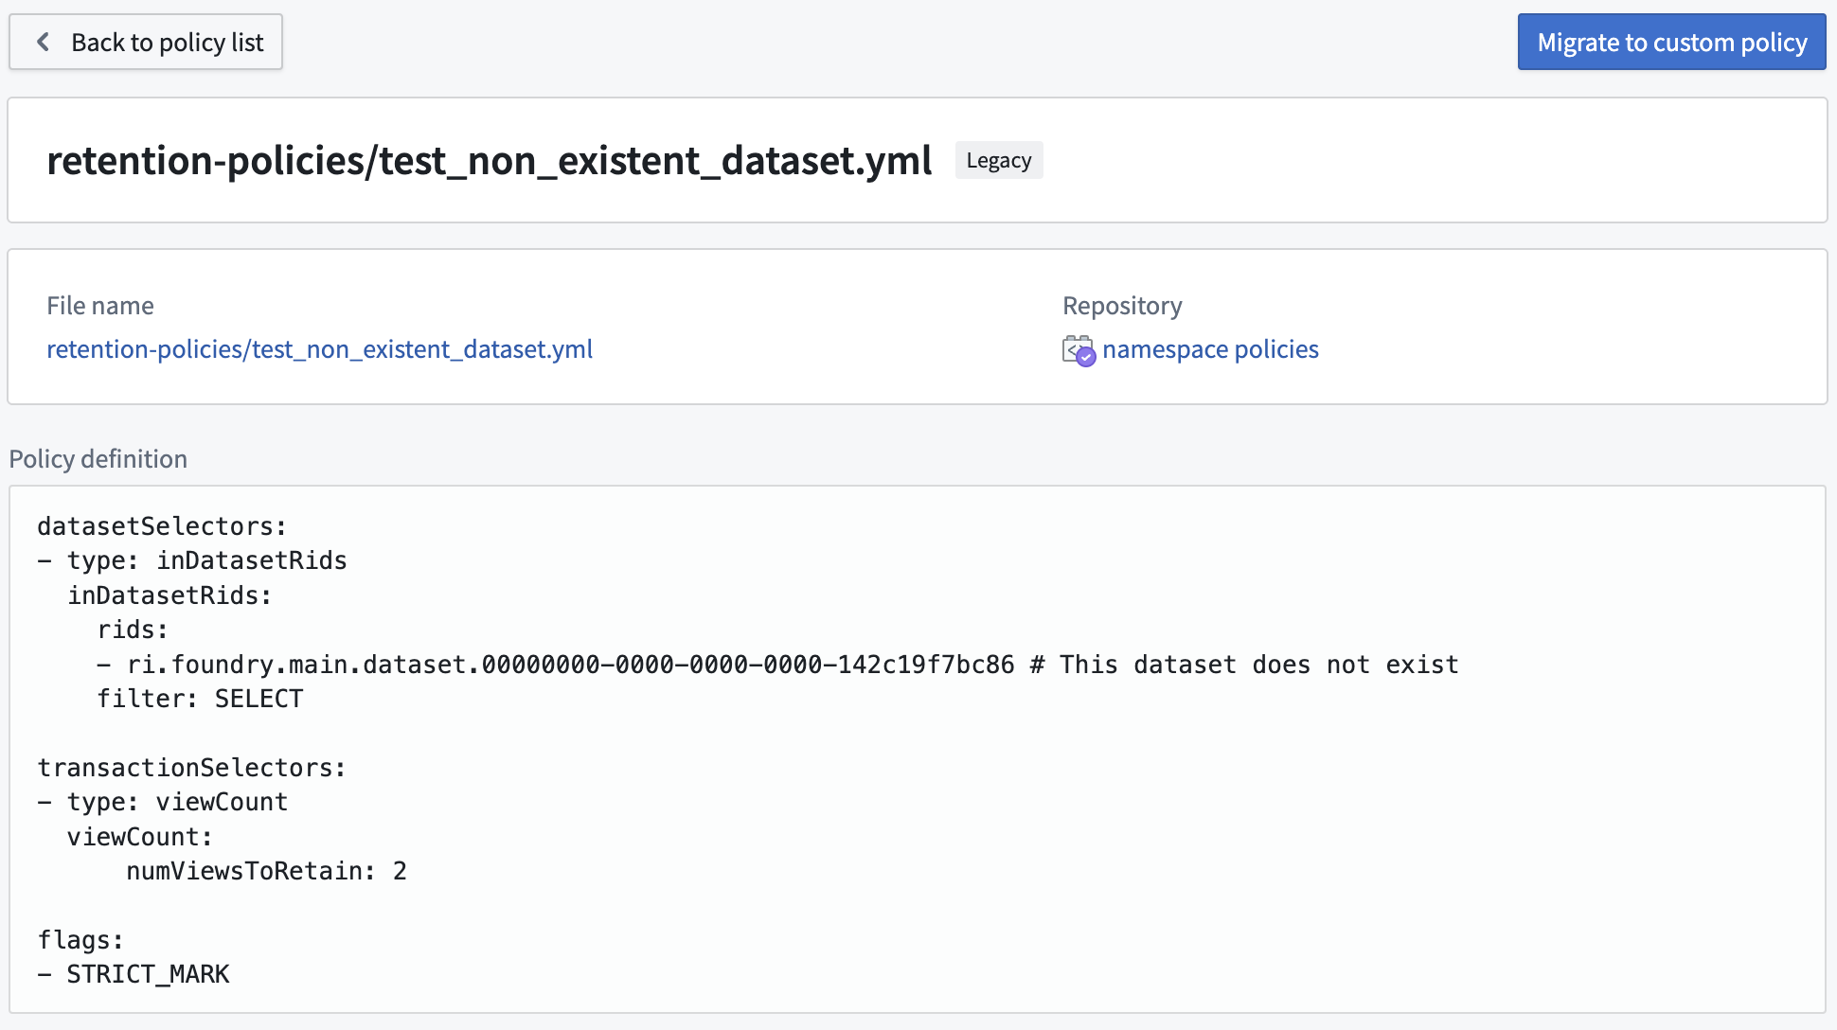Click Migrate to custom policy button
Image resolution: width=1837 pixels, height=1030 pixels.
[x=1671, y=42]
